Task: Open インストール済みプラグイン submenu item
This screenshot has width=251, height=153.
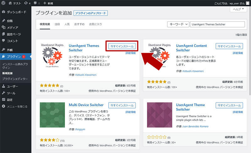Action: click(15, 66)
